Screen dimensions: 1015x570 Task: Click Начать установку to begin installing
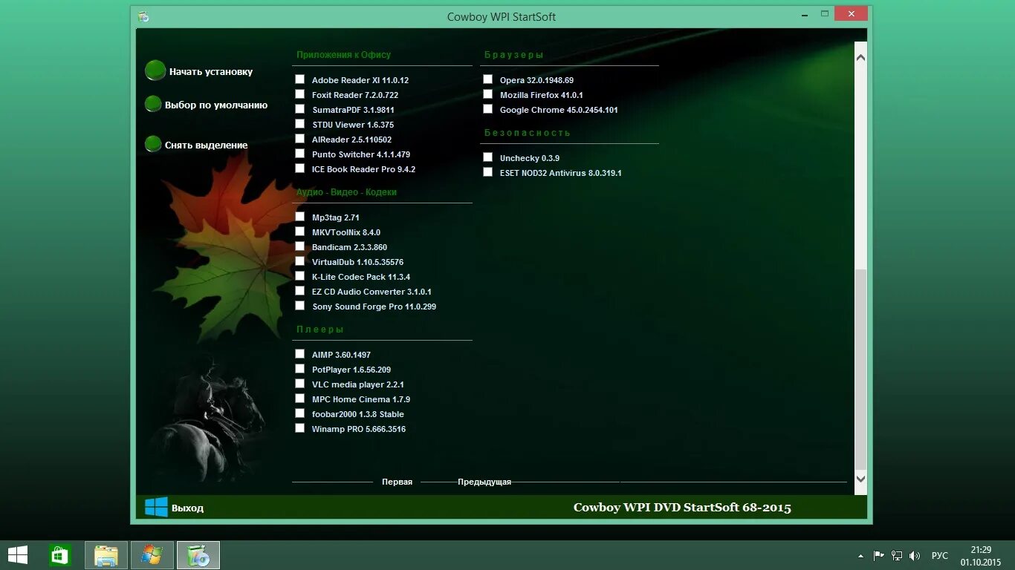[211, 72]
